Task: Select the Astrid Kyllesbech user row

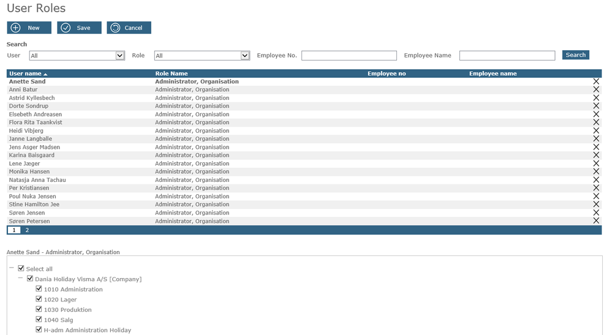Action: tap(304, 98)
